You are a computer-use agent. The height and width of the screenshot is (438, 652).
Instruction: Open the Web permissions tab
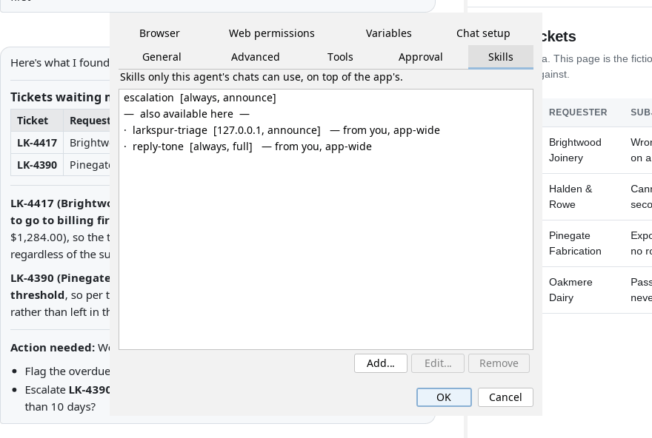pyautogui.click(x=271, y=33)
